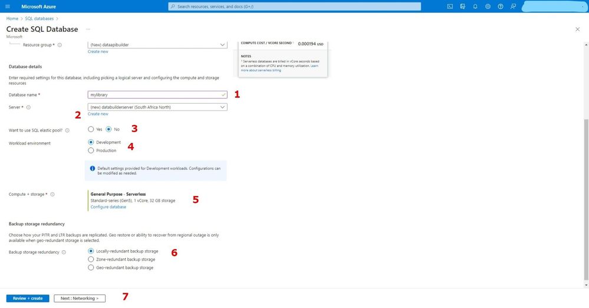
Task: Open portal settings gear
Action: click(488, 6)
